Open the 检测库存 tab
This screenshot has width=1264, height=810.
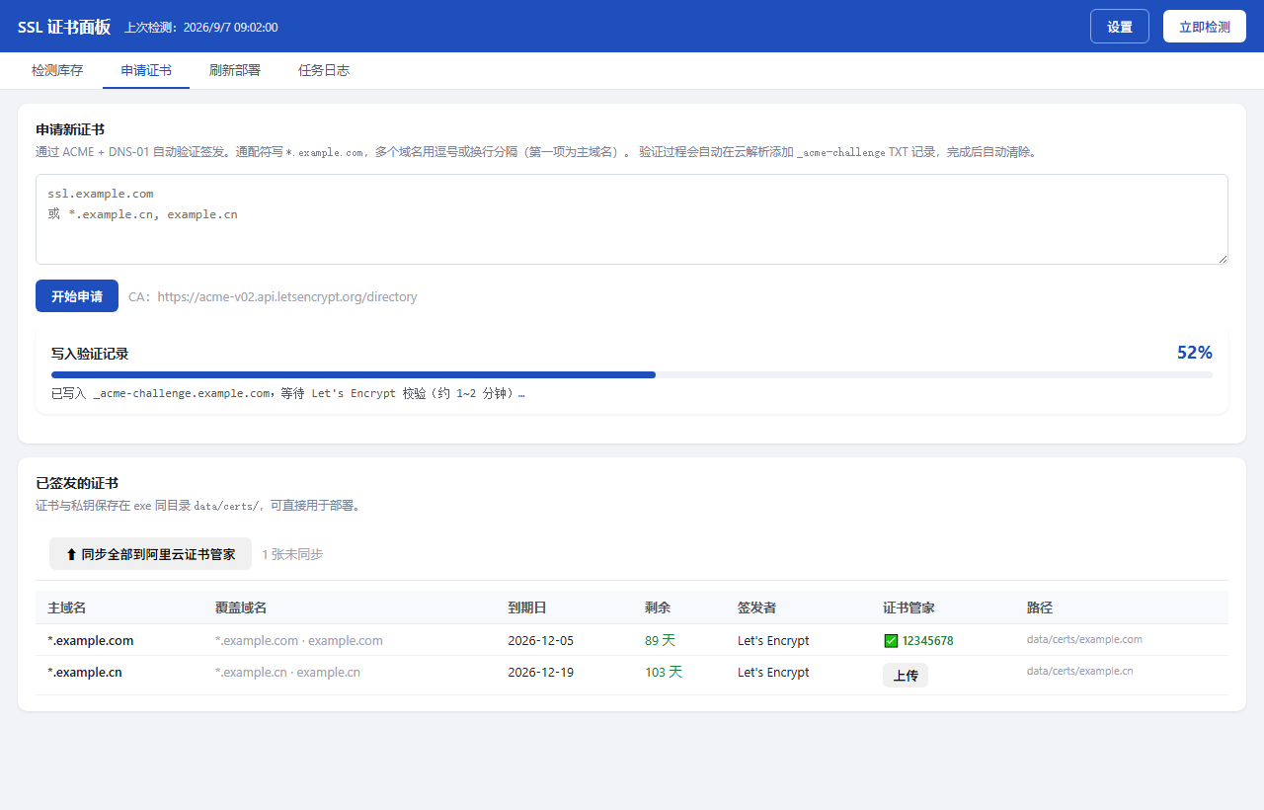coord(57,70)
